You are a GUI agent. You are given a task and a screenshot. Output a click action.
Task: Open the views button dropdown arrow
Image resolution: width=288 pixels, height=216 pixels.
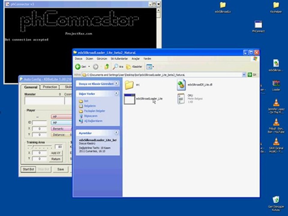click(153, 67)
